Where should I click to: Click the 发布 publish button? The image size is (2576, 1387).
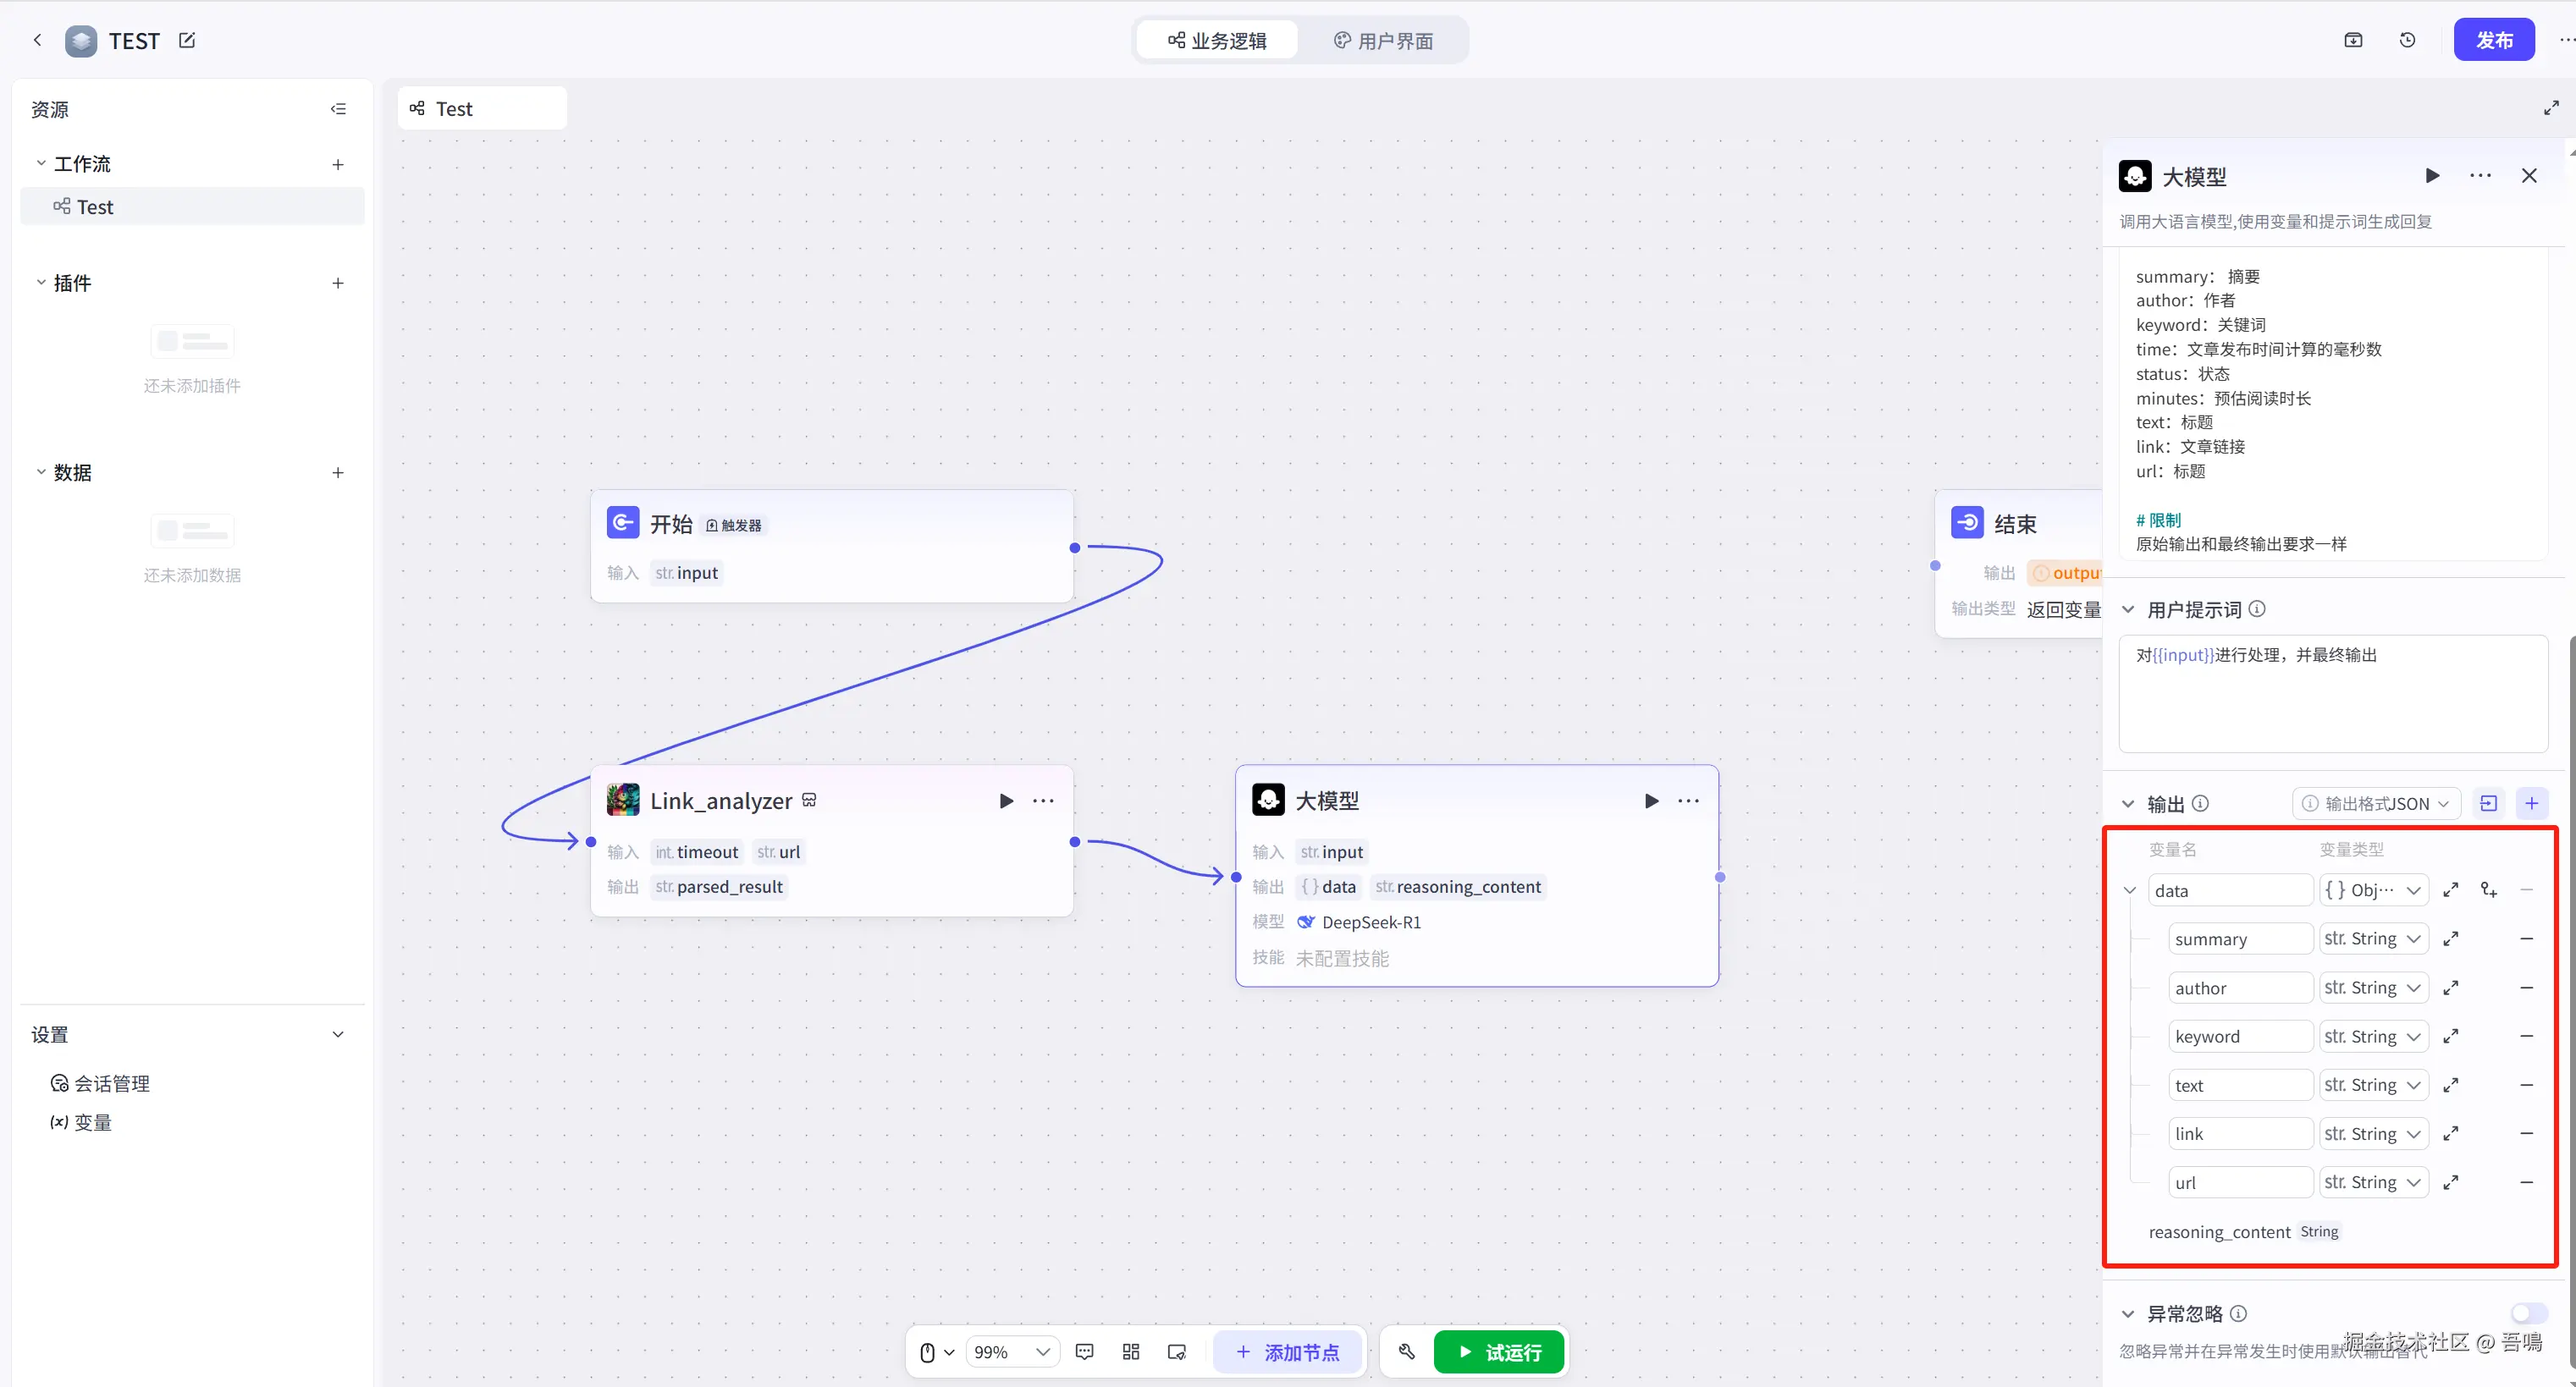coord(2493,40)
